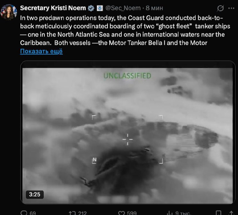This screenshot has width=238, height=215.
Task: Expand tweet with Показать ещё link
Action: pyautogui.click(x=41, y=51)
